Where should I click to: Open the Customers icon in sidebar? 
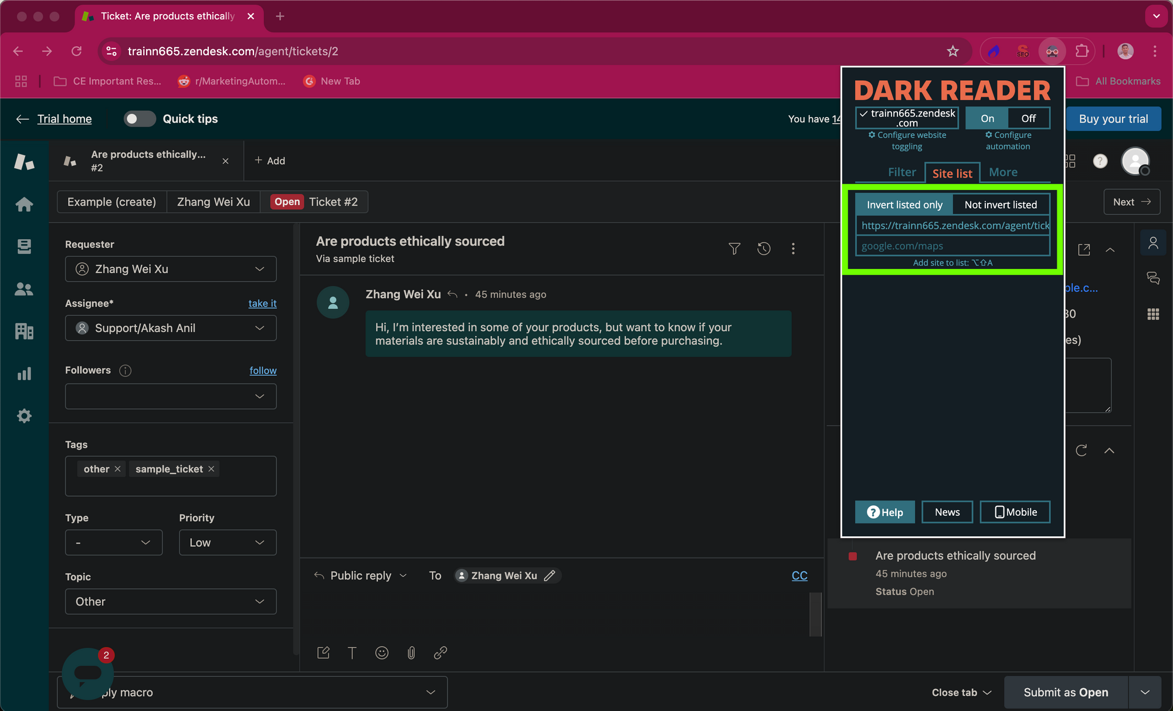[24, 289]
